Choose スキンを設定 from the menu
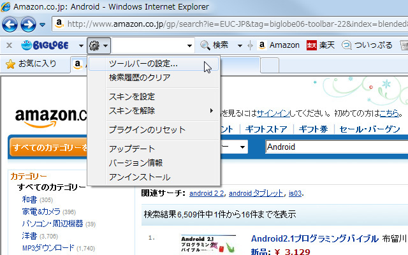 click(x=154, y=97)
